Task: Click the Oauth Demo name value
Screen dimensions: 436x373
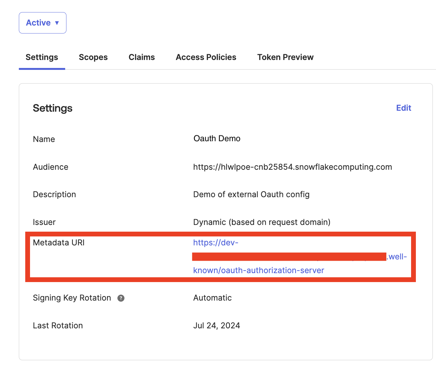Action: point(217,138)
